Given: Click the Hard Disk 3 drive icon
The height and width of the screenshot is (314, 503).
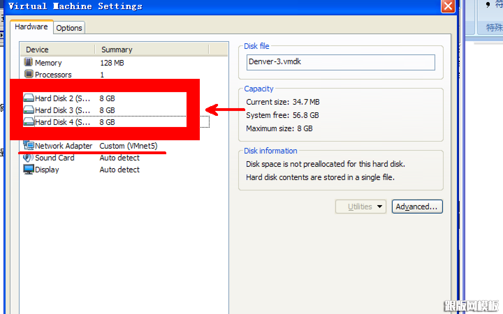Looking at the screenshot, I should coord(29,110).
